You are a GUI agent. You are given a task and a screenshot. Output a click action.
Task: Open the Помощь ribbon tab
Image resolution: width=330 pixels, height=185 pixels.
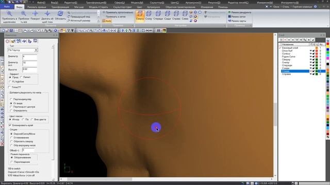(223, 7)
